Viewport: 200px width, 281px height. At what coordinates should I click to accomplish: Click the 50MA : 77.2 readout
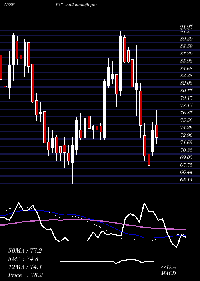(25, 251)
